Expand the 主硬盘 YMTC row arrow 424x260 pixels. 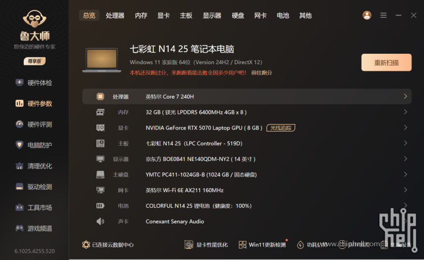pyautogui.click(x=405, y=174)
